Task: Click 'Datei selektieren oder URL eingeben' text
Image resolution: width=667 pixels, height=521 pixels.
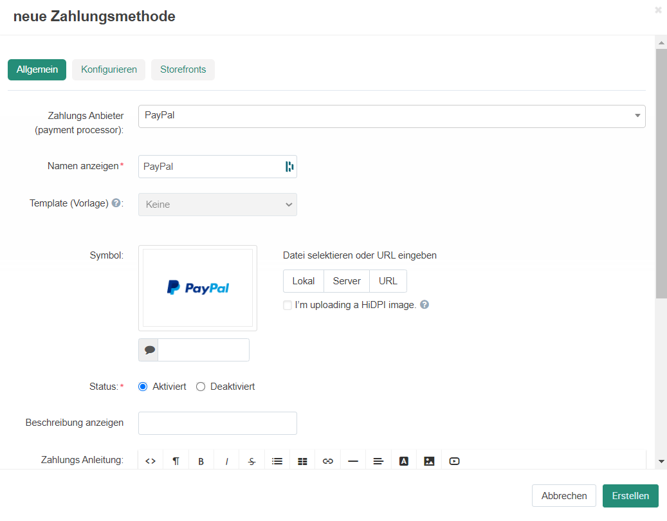Action: tap(360, 255)
